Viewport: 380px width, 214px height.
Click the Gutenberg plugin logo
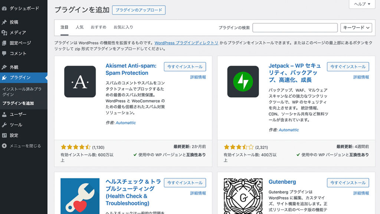(243, 196)
